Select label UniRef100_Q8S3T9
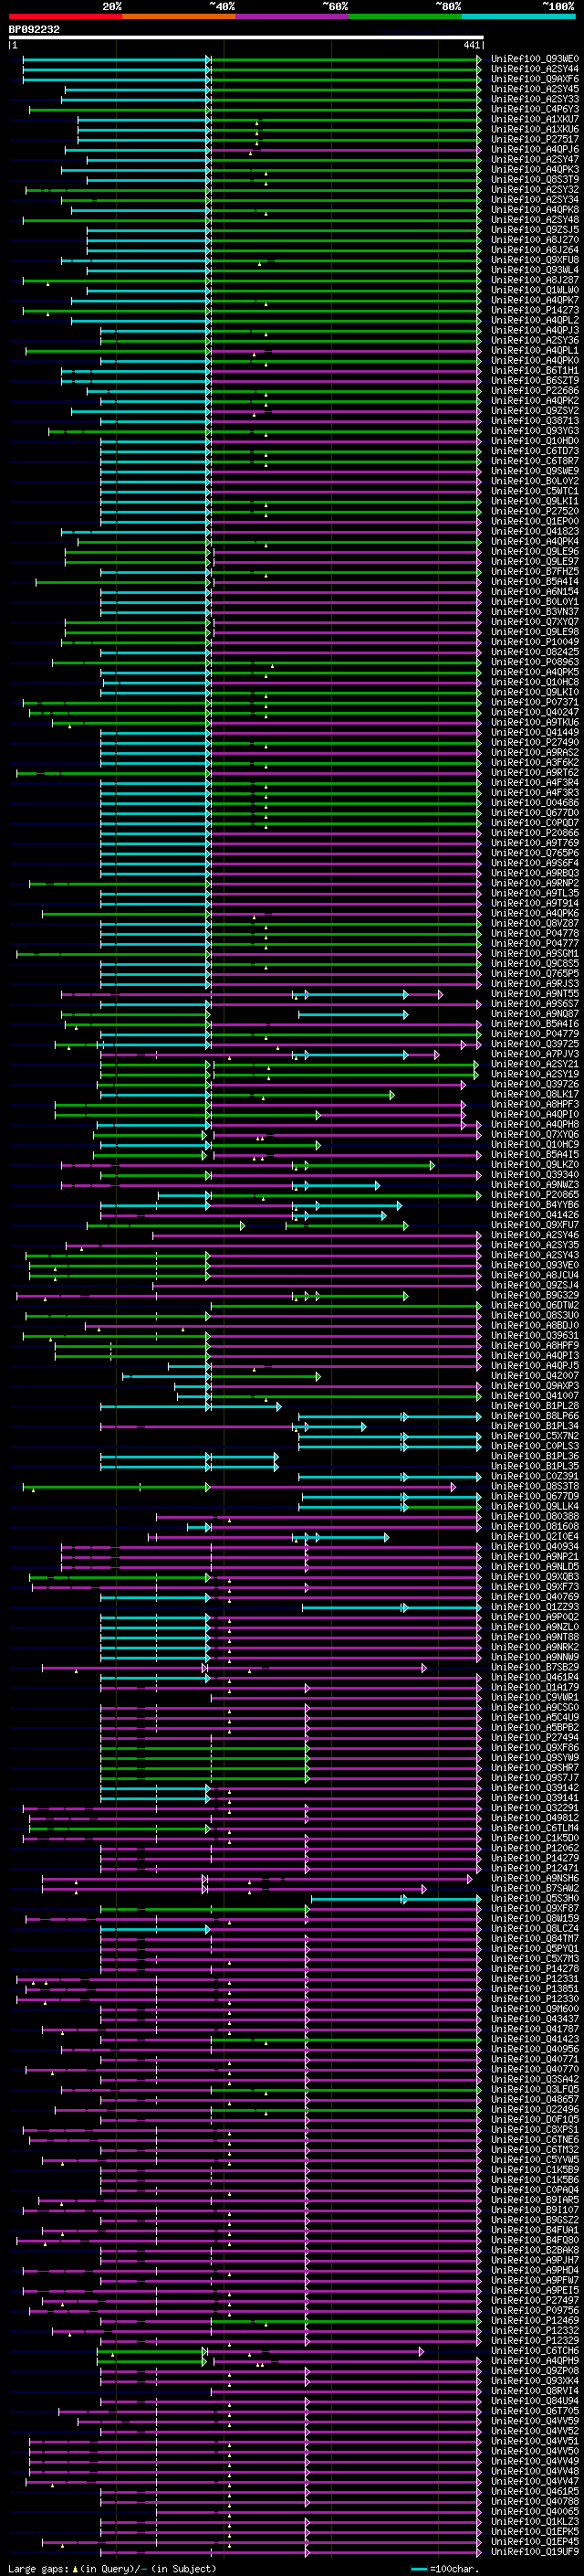 (534, 179)
